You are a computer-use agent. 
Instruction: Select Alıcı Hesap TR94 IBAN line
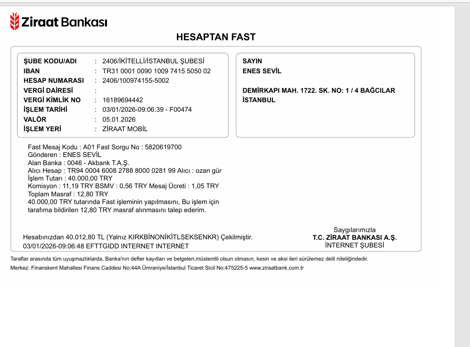click(125, 171)
